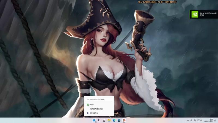218x123 pixels.
Task: Select Xbox in the popup list
Action: pos(99,105)
